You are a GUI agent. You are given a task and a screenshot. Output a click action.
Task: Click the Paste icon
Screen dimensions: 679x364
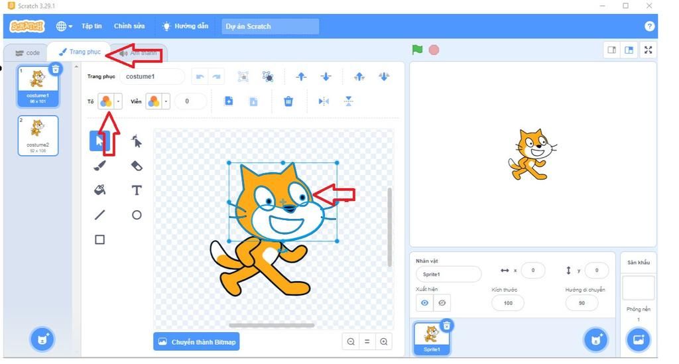[x=253, y=101]
